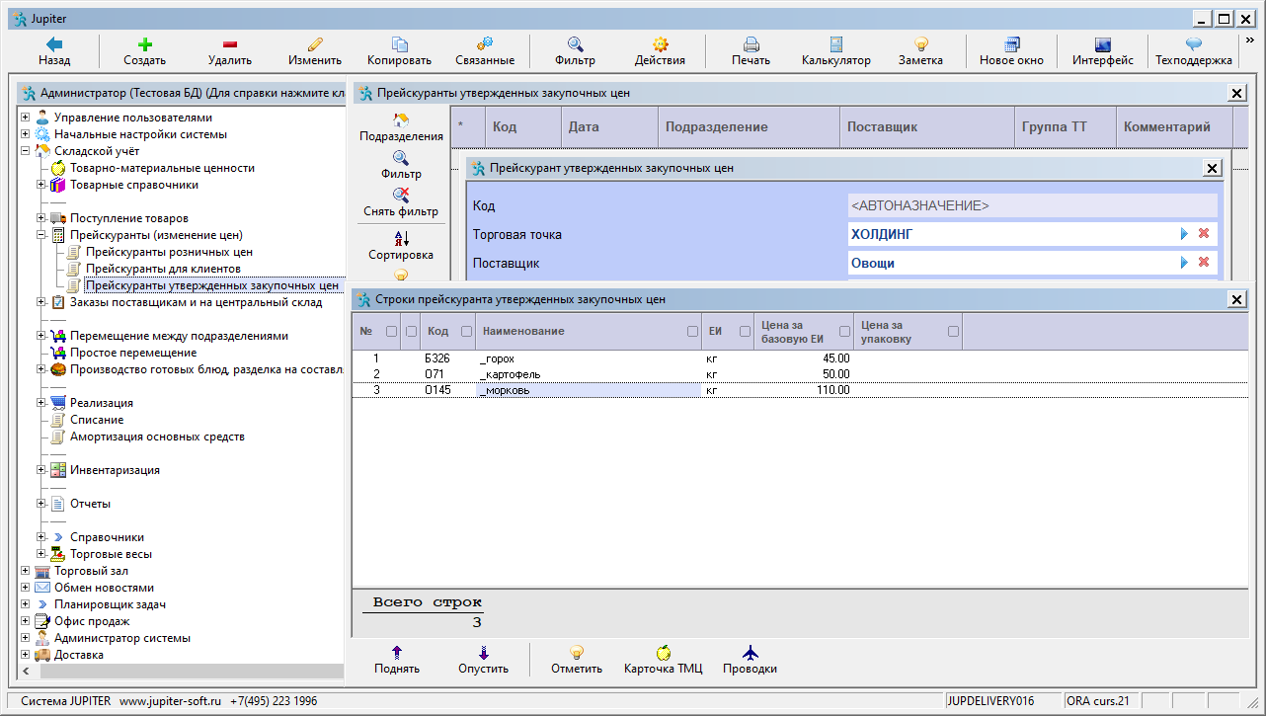Screen dimensions: 1266x716
Task: Click the Опустить down arrow button
Action: pos(483,660)
